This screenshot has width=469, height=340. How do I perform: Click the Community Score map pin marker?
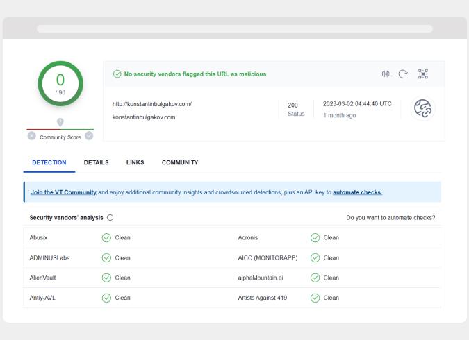60,122
